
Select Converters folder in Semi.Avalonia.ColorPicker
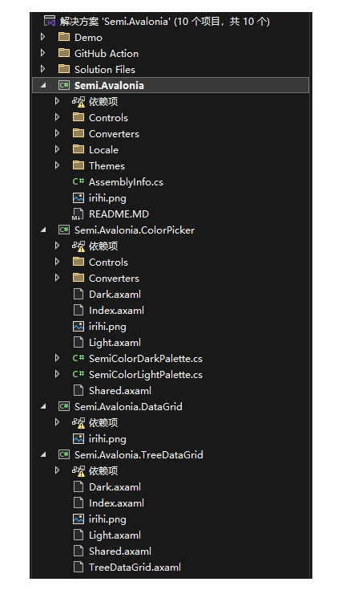(x=114, y=278)
